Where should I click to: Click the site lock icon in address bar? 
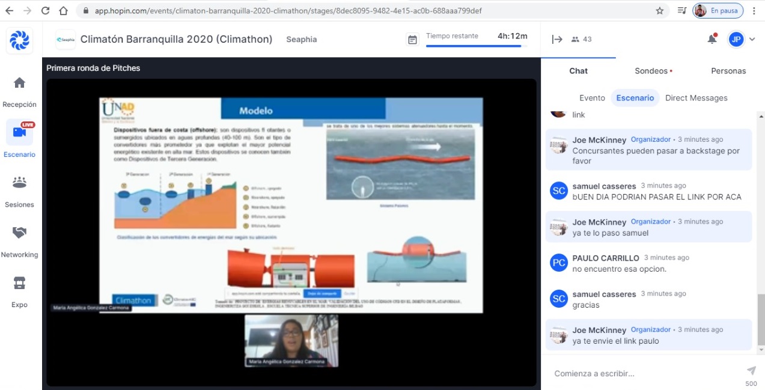tap(85, 11)
